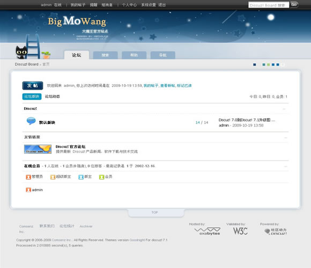Click the green member legend icon

click(101, 177)
